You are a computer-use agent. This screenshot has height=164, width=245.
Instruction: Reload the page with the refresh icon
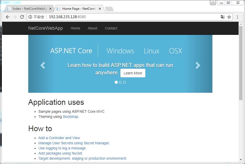click(x=22, y=17)
